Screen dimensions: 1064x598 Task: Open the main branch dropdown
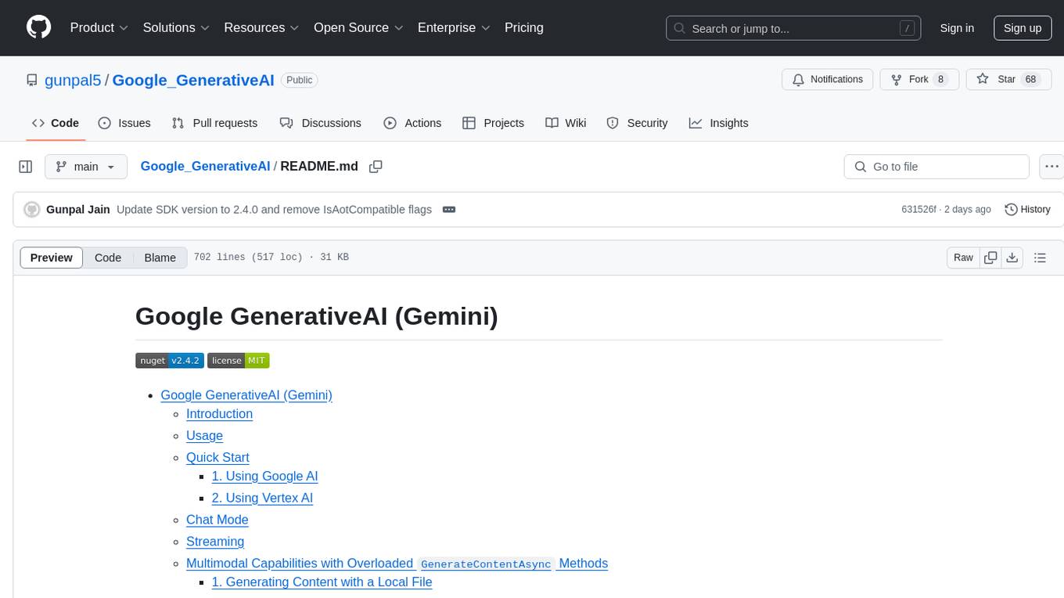pos(86,167)
